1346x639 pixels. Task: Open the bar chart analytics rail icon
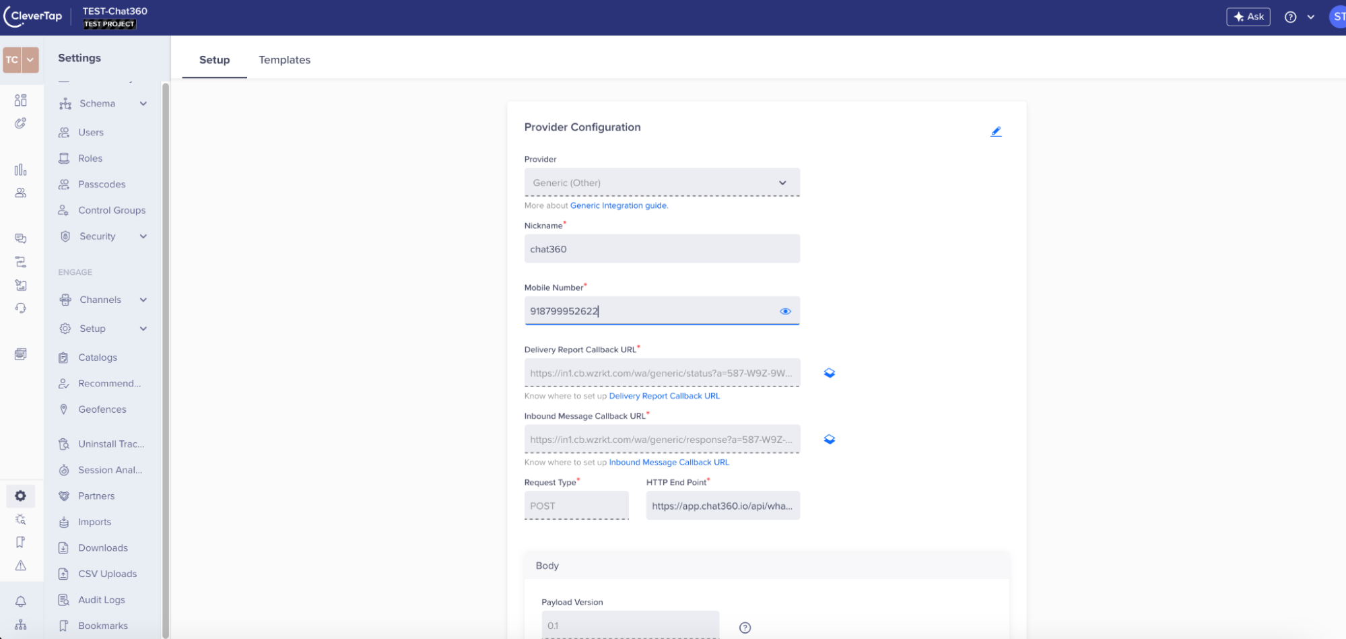[21, 170]
